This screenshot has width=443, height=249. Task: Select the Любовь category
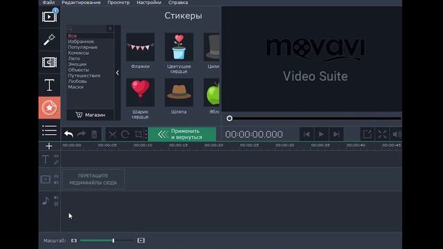[78, 81]
